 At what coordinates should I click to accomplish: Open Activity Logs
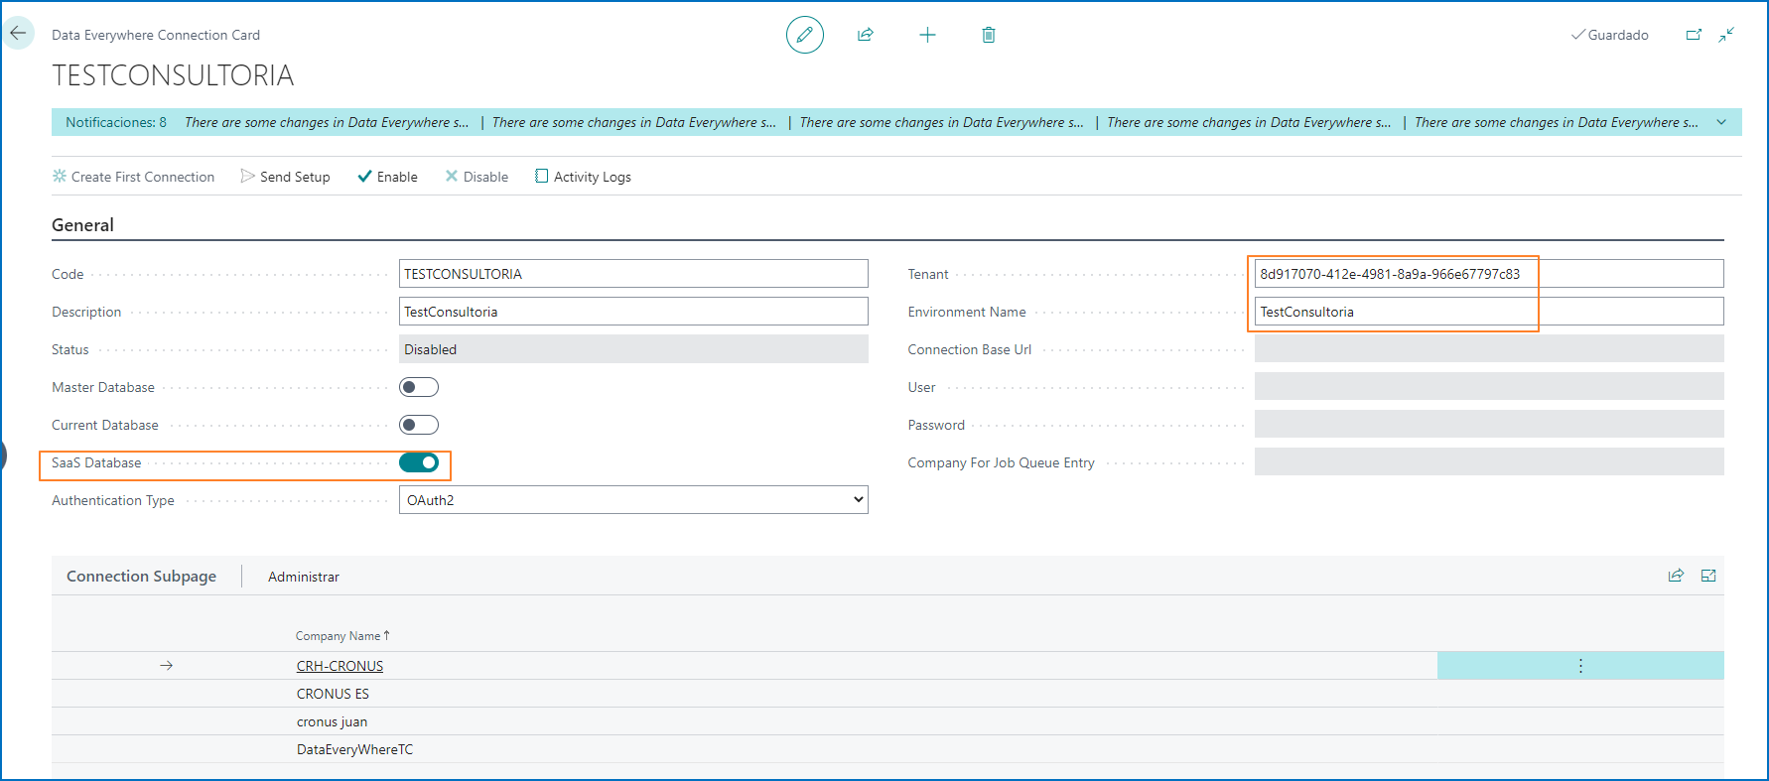583,177
